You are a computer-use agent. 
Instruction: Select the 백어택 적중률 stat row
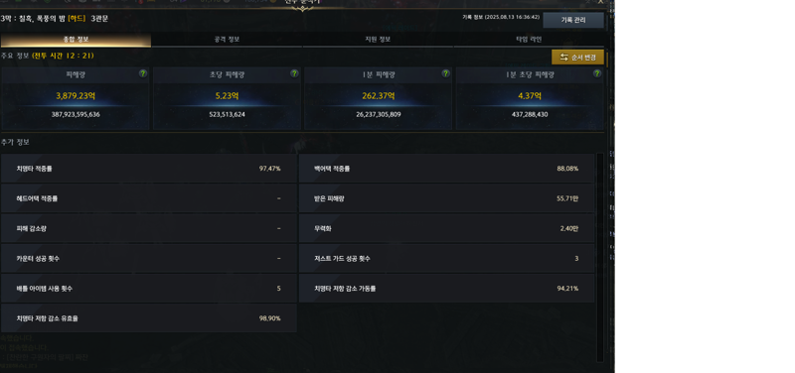click(446, 169)
